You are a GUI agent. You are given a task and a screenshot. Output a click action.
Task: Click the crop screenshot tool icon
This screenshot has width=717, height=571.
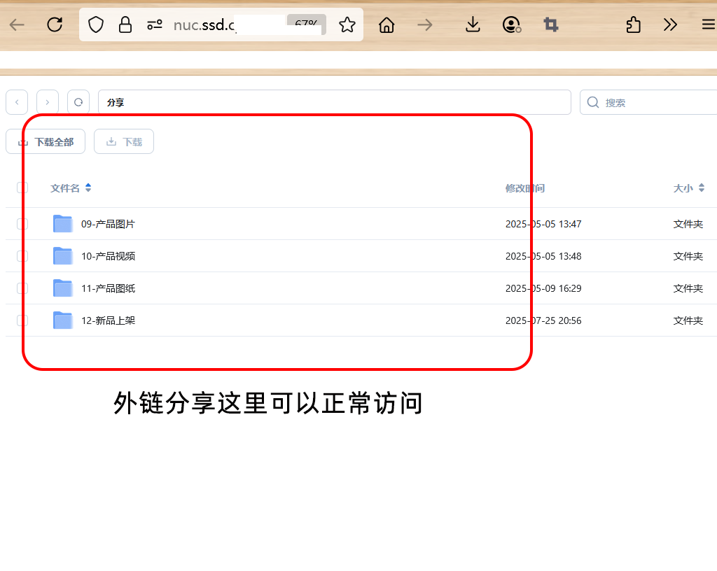pyautogui.click(x=551, y=24)
